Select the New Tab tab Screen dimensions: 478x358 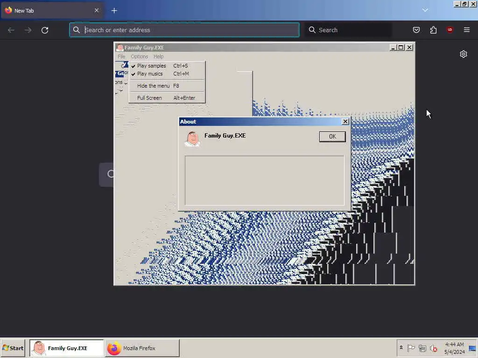click(52, 11)
